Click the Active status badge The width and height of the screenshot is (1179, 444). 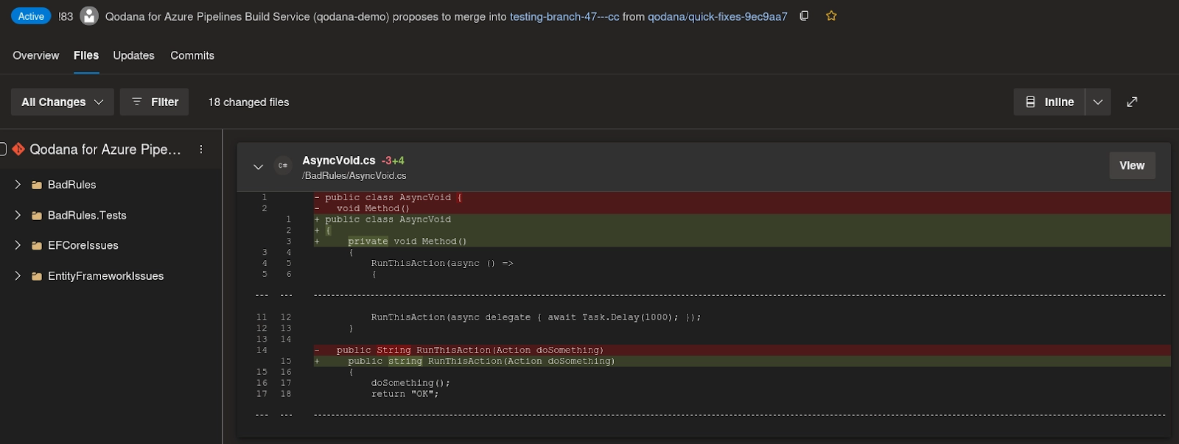(x=31, y=16)
